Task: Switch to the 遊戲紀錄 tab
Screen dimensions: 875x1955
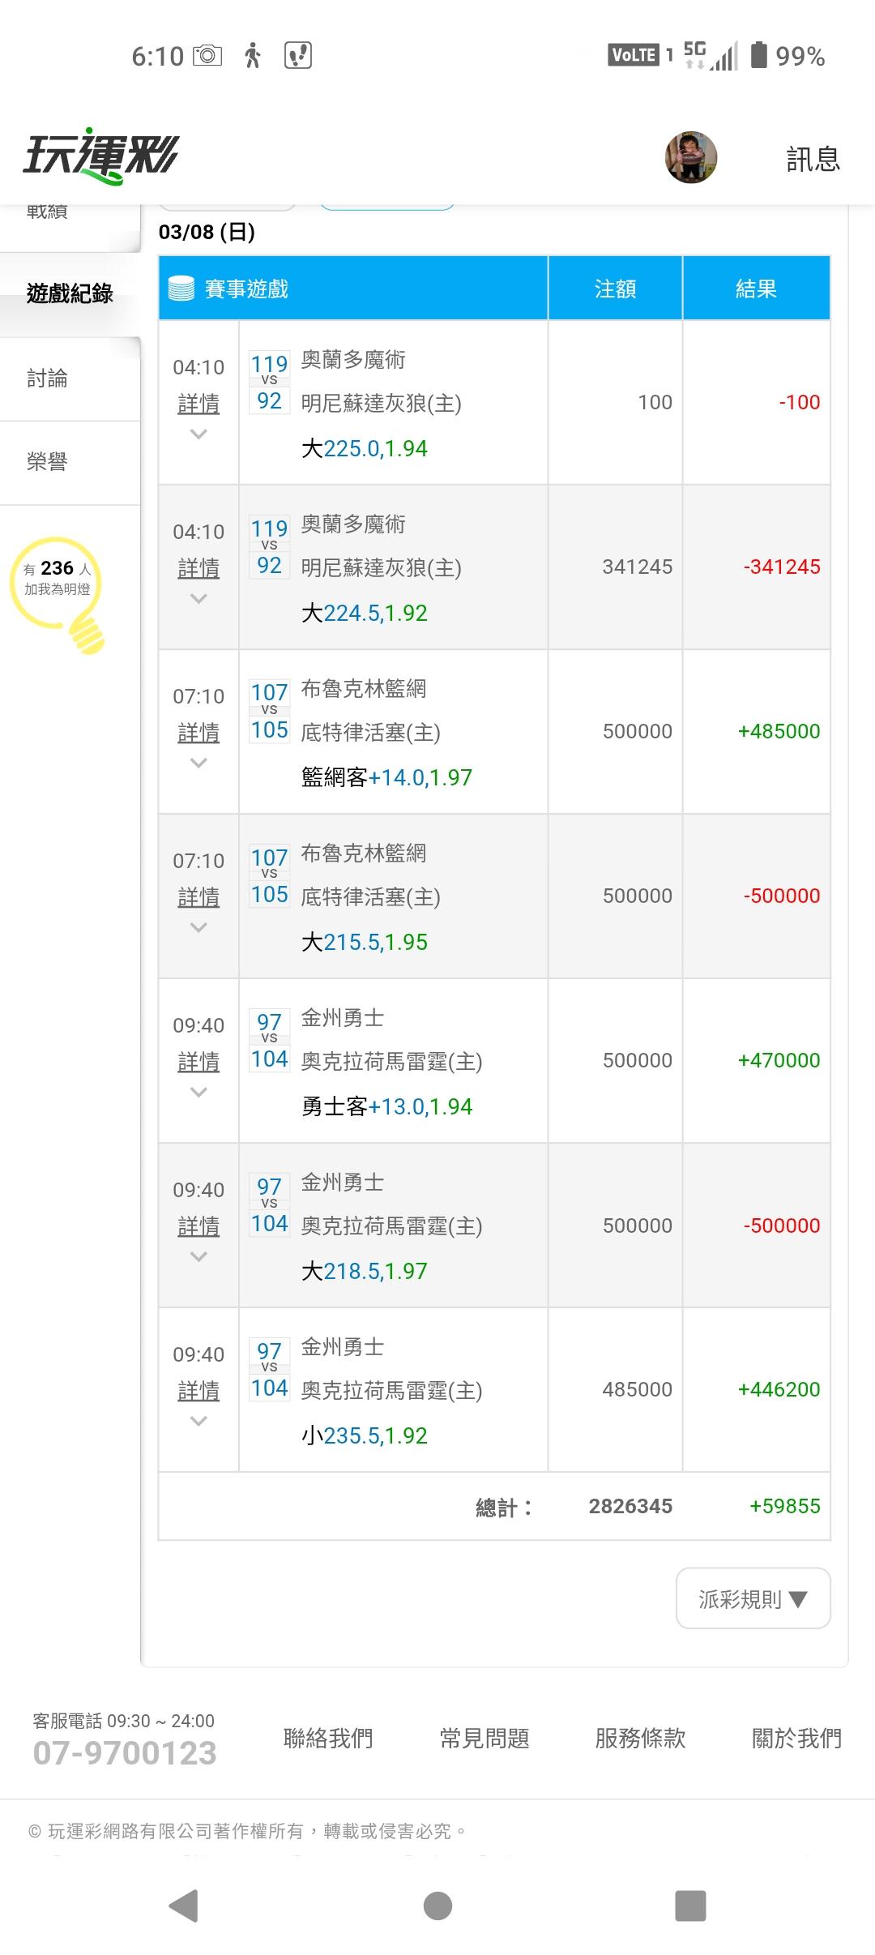Action: pos(70,293)
